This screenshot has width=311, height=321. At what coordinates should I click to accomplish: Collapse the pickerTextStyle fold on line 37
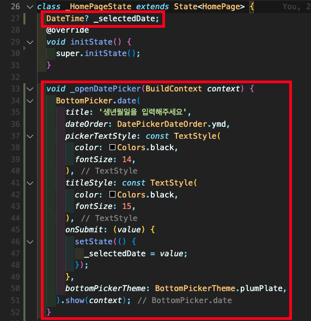click(x=30, y=137)
